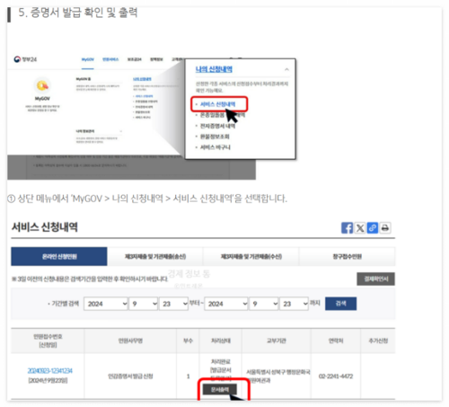Switch to 제3자제출 및 기관제출(수신) tab
This screenshot has width=449, height=407.
click(x=251, y=256)
